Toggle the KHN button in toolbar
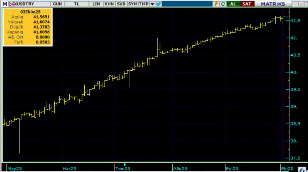This screenshot has width=308, height=172. point(109,4)
